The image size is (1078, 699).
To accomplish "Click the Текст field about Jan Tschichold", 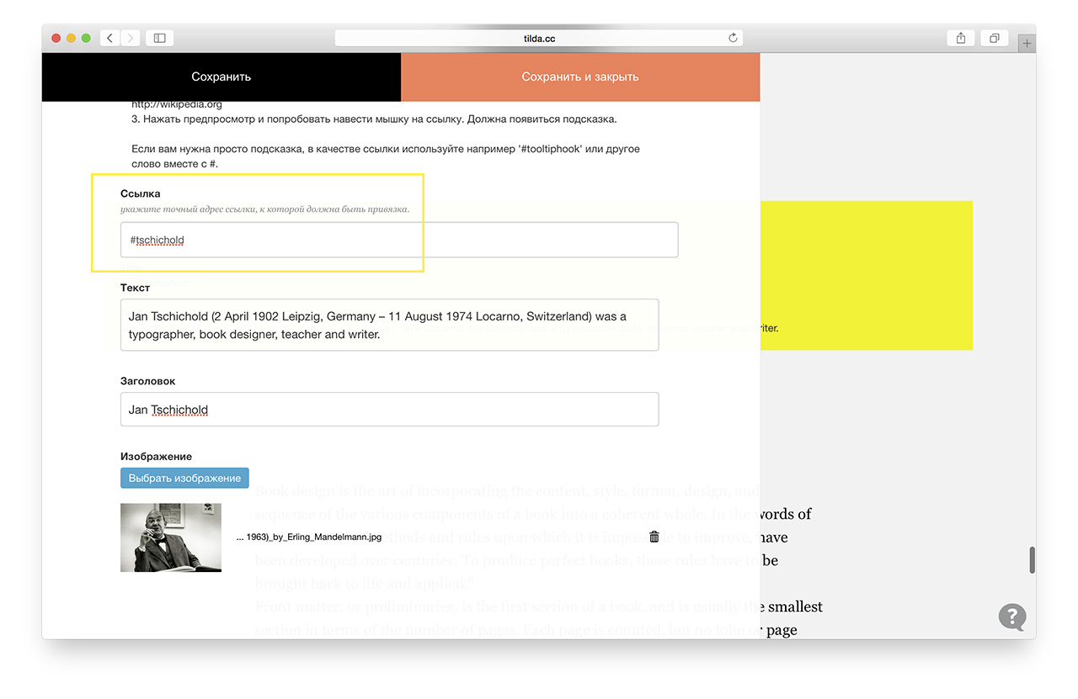I will pos(389,325).
